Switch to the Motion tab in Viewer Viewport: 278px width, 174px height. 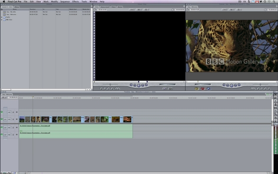point(120,7)
